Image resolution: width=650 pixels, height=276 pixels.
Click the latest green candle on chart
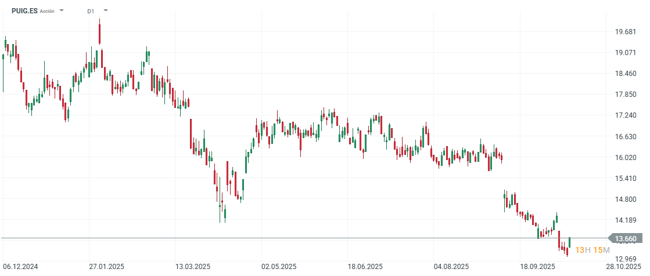570,242
